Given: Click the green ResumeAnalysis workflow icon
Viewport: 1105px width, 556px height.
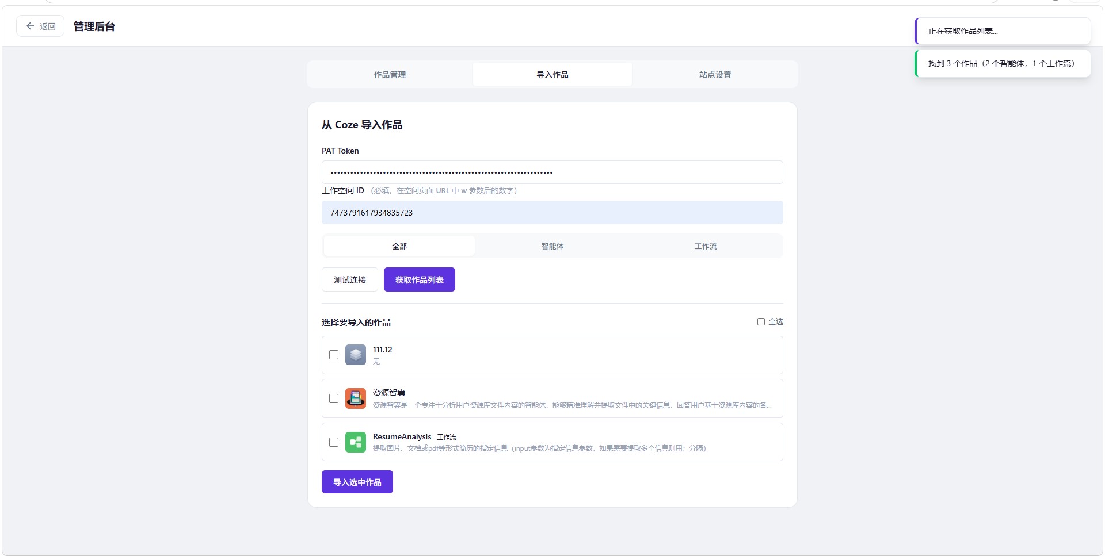Looking at the screenshot, I should click(355, 442).
